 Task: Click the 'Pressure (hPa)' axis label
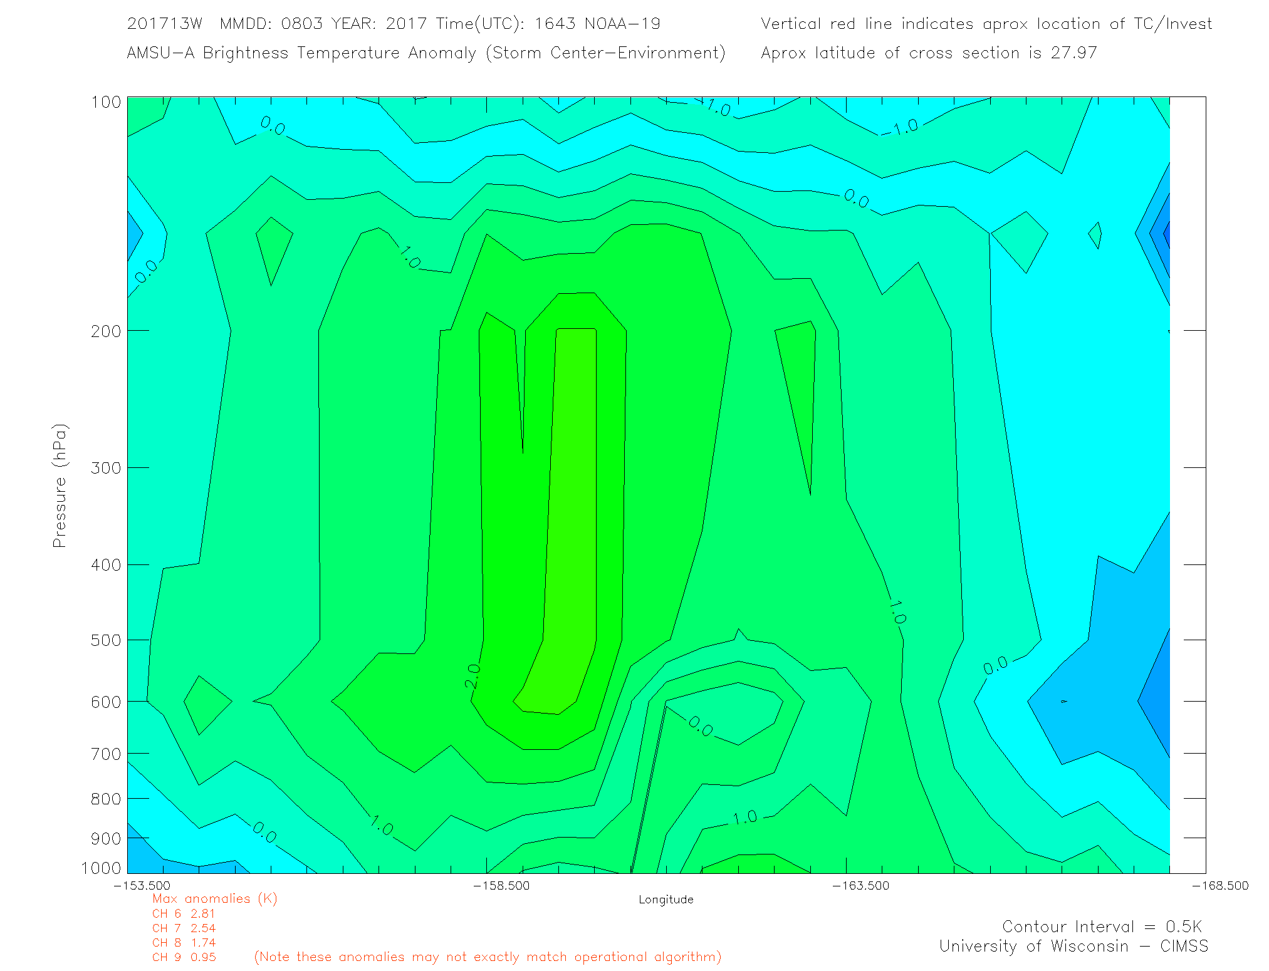(x=60, y=486)
